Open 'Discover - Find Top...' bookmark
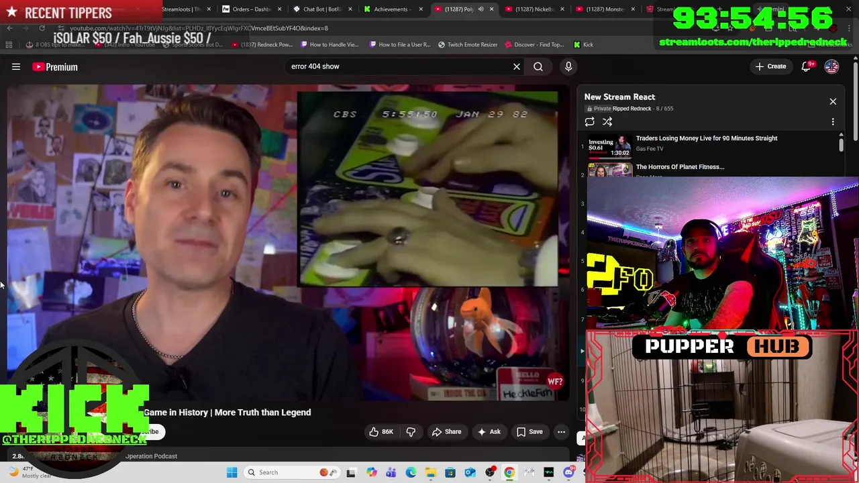Viewport: 859px width, 483px height. [534, 44]
